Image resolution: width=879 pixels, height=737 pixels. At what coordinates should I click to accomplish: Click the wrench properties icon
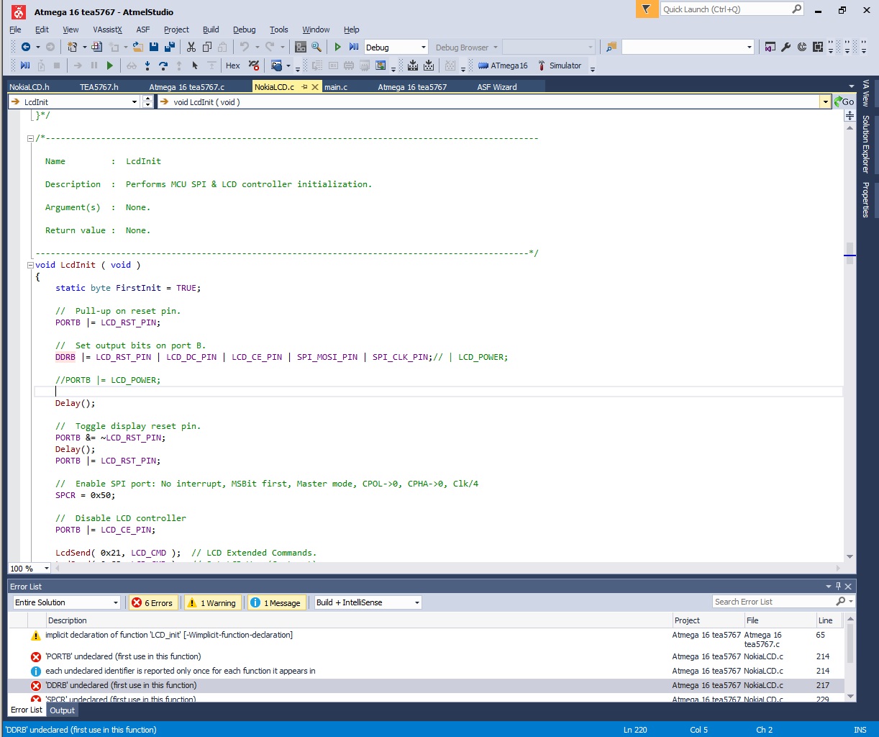pos(786,47)
